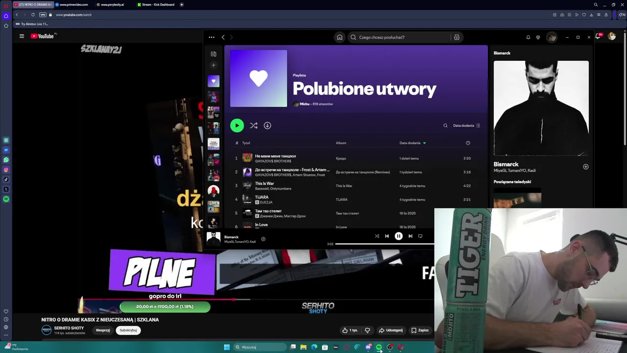Sort by duration clock icon column
627x353 pixels.
click(x=468, y=143)
